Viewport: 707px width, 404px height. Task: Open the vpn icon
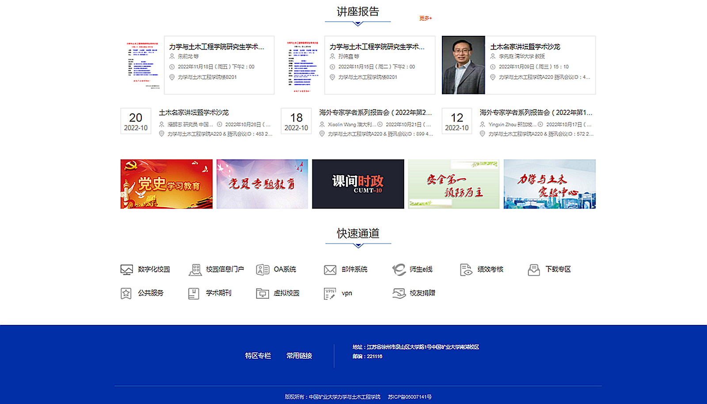tap(330, 293)
